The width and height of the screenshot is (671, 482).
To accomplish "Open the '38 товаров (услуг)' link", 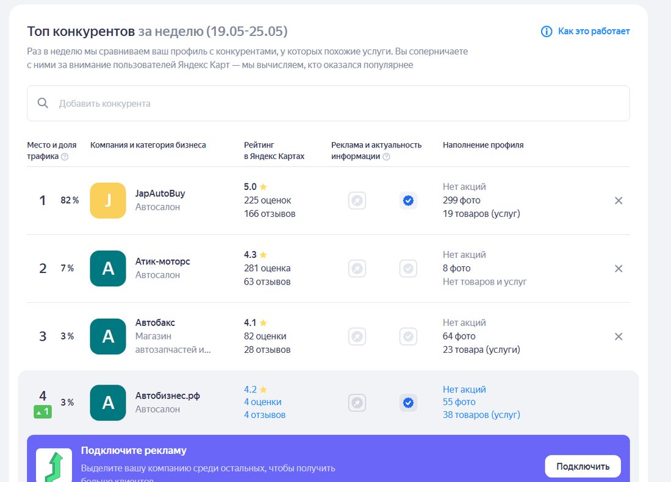I will click(x=481, y=415).
